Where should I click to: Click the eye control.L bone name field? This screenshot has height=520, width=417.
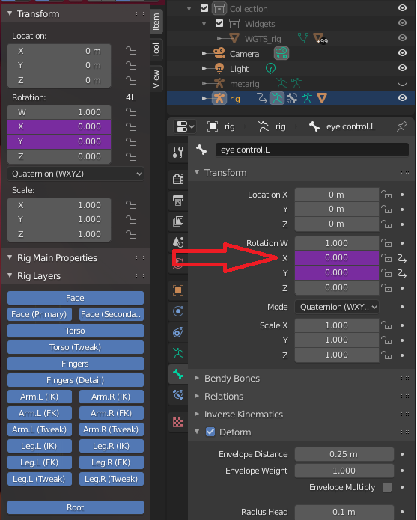tap(312, 150)
